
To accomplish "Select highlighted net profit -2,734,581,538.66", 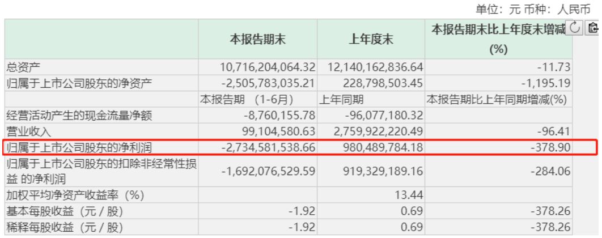I will pos(269,148).
